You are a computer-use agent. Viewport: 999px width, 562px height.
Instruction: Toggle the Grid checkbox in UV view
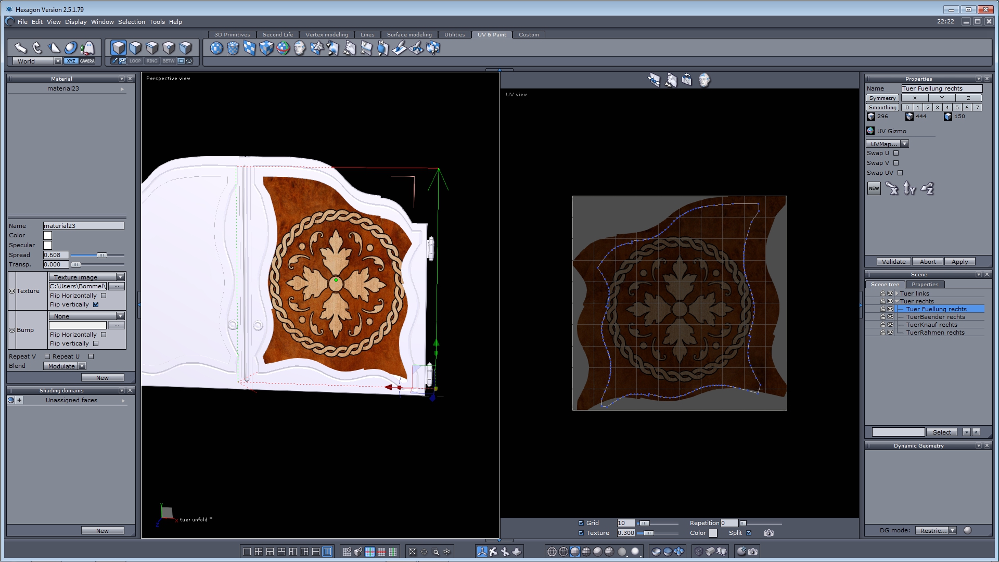click(581, 523)
